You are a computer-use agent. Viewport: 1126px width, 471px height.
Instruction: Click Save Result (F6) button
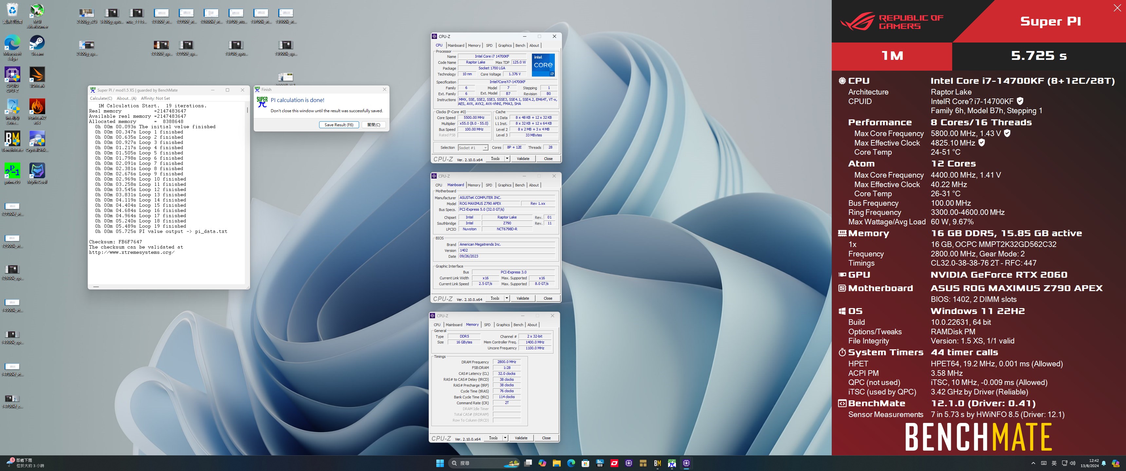point(339,125)
